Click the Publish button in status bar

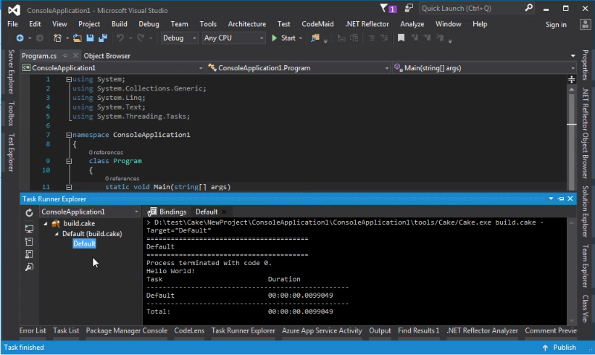pos(559,348)
